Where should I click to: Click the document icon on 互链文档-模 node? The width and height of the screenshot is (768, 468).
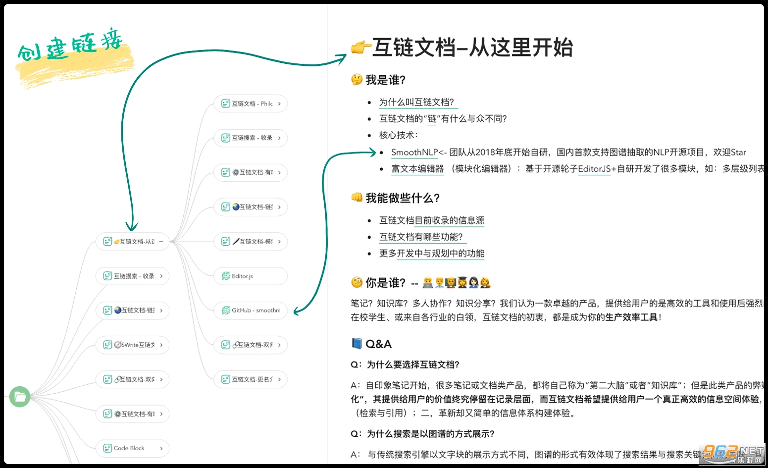226,242
